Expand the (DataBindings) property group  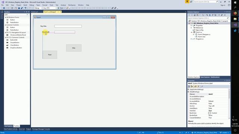(x=189, y=92)
